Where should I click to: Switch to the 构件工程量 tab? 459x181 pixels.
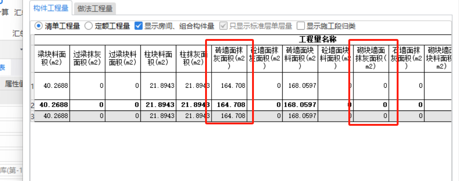pos(51,8)
